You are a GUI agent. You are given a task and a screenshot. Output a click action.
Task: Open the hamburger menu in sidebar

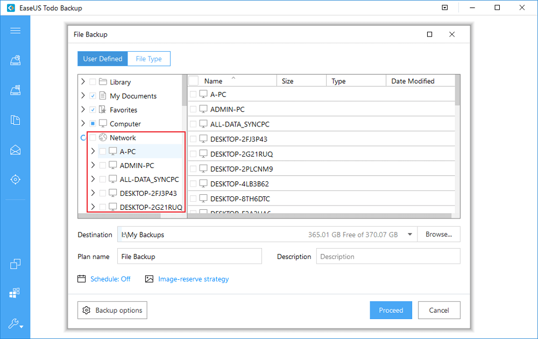tap(15, 30)
